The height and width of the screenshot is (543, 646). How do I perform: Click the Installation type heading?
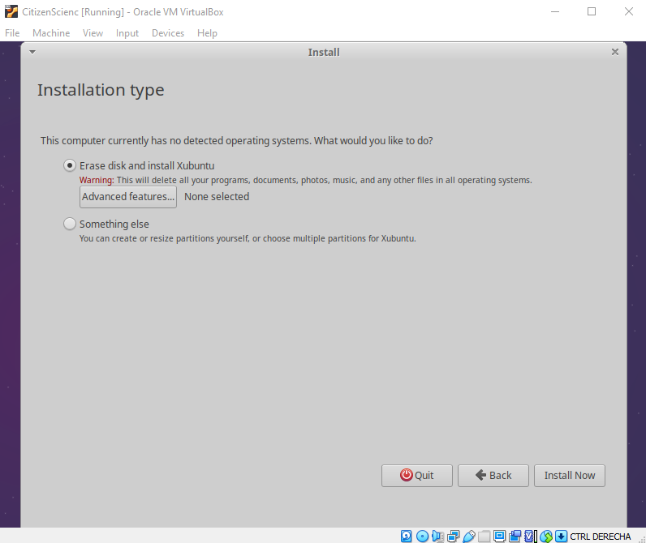(x=101, y=90)
